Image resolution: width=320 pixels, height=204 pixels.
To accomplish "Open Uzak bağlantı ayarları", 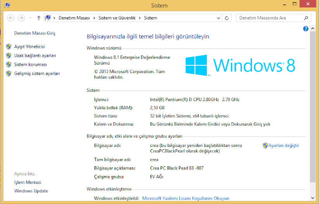I will 35,56.
